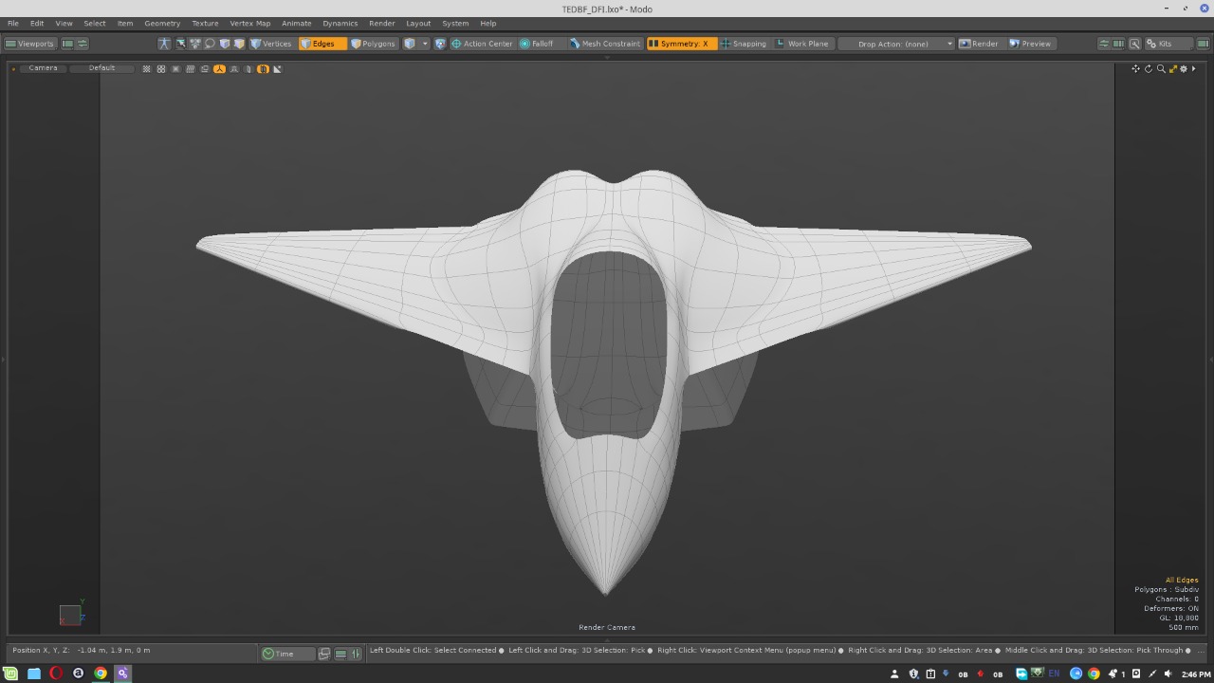Click the panel icon right of Kits
The height and width of the screenshot is (683, 1214).
pyautogui.click(x=1203, y=44)
